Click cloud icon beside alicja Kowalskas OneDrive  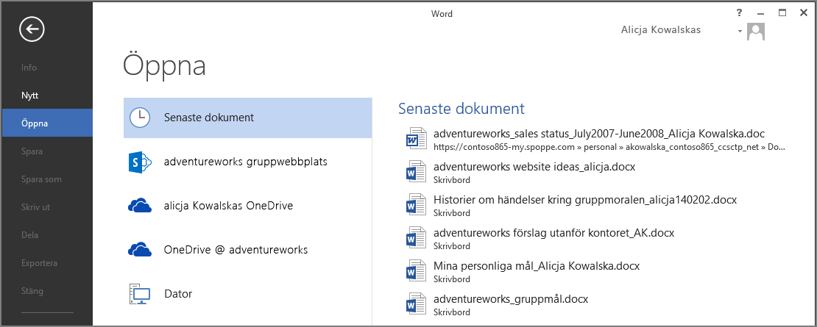click(x=140, y=206)
